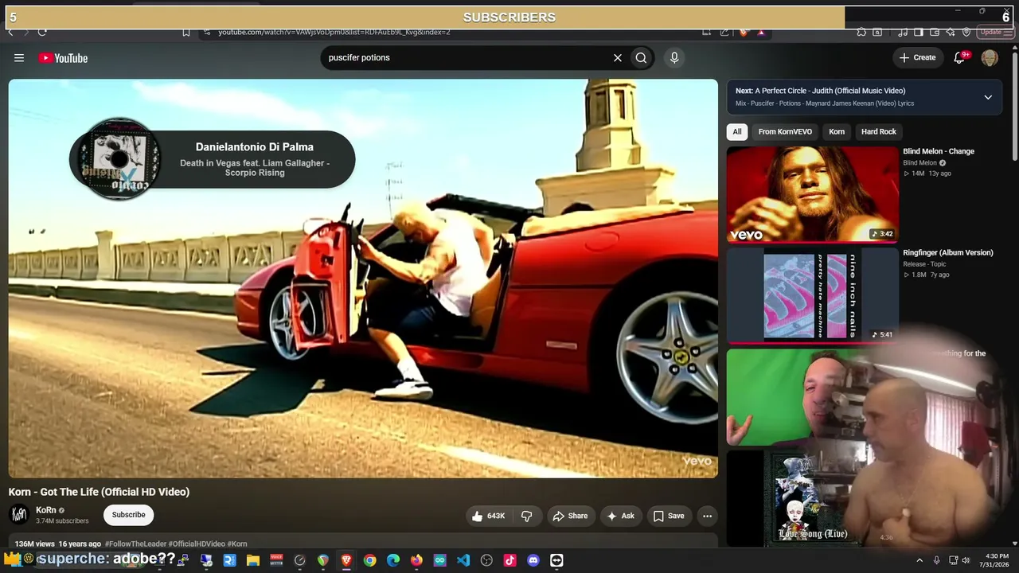
Task: Open Discord from the taskbar
Action: 533,560
